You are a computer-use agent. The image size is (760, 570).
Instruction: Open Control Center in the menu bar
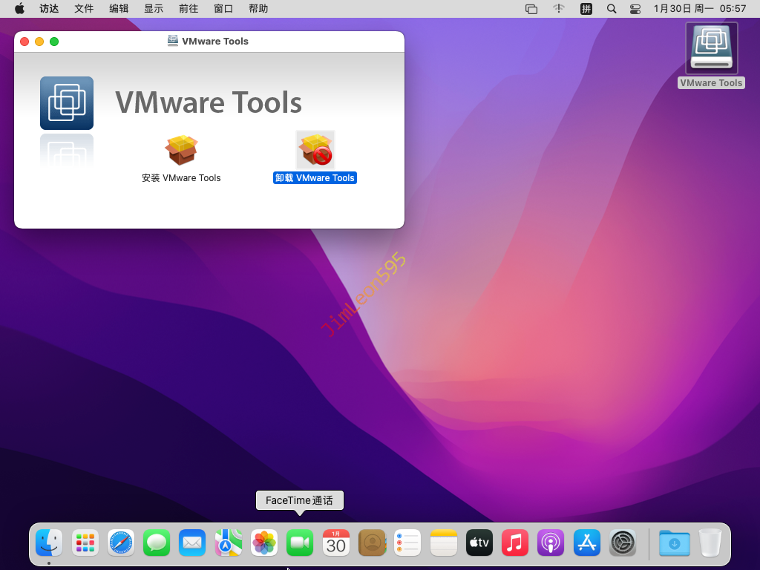(635, 9)
